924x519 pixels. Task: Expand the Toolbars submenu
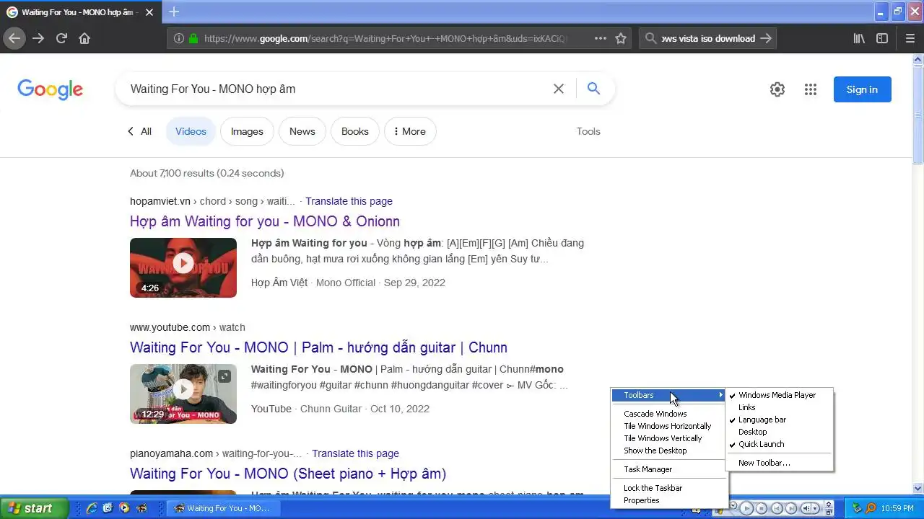click(x=668, y=395)
